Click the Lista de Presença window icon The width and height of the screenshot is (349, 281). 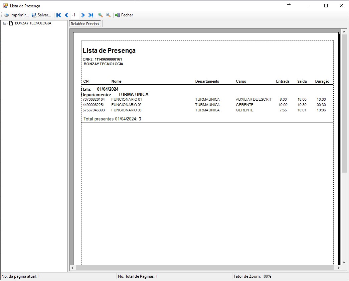pyautogui.click(x=5, y=6)
